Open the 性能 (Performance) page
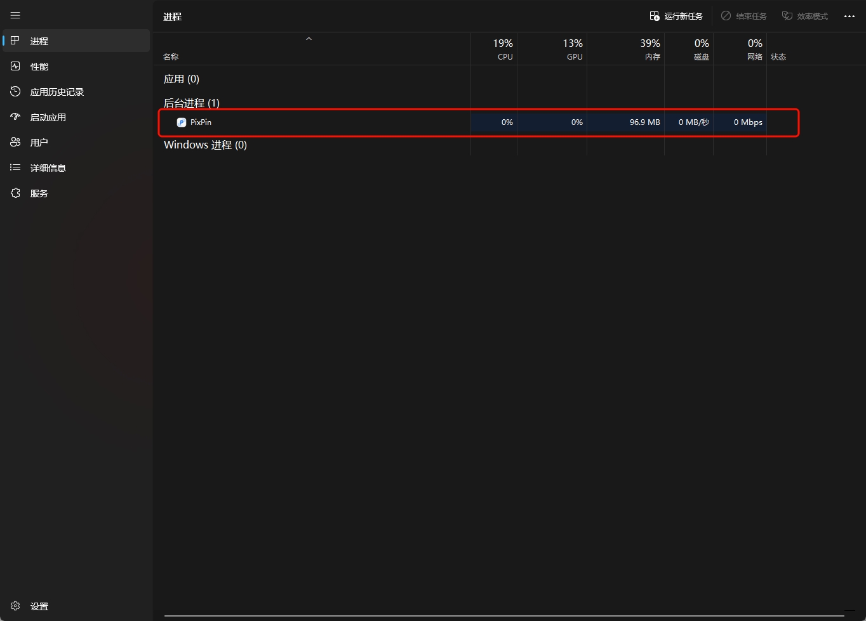This screenshot has width=866, height=621. (x=39, y=67)
